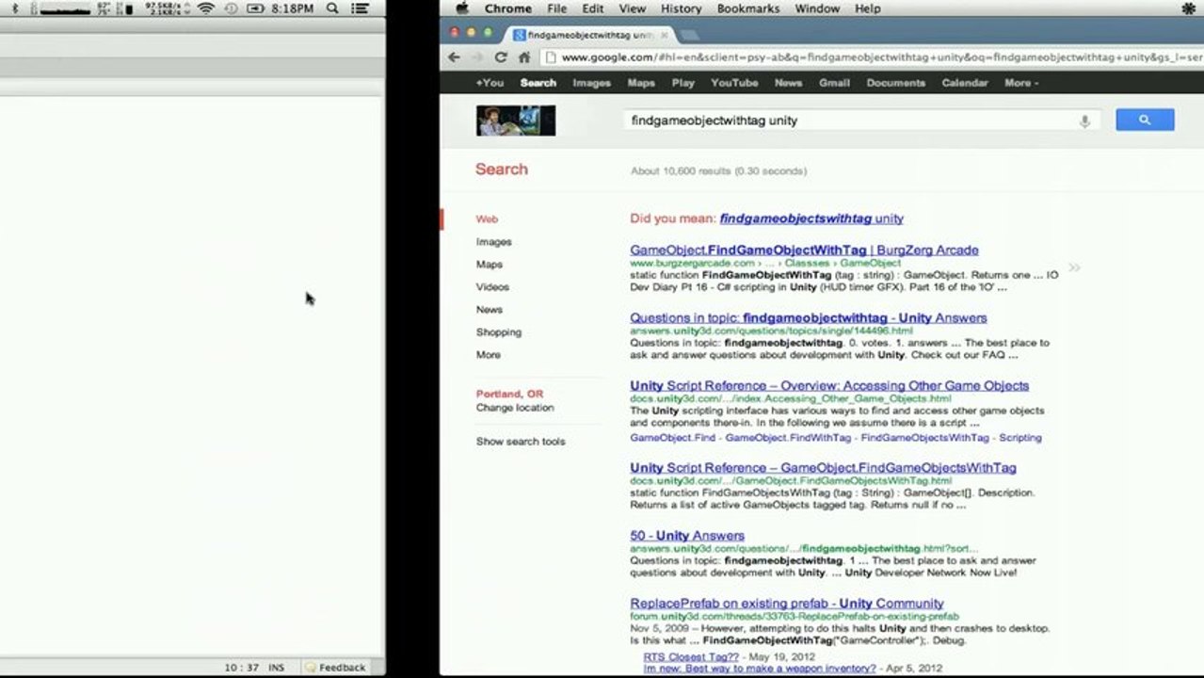Expand More in the left search sidebar
This screenshot has width=1204, height=678.
tap(489, 355)
